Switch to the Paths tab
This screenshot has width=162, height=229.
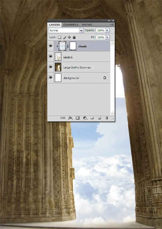tap(87, 25)
